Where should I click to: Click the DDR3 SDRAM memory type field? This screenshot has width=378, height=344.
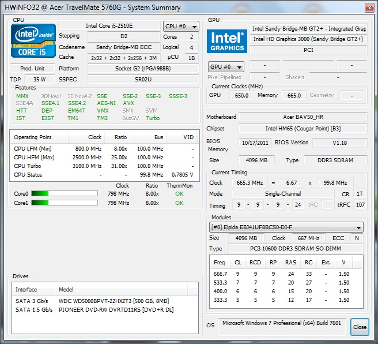click(335, 160)
